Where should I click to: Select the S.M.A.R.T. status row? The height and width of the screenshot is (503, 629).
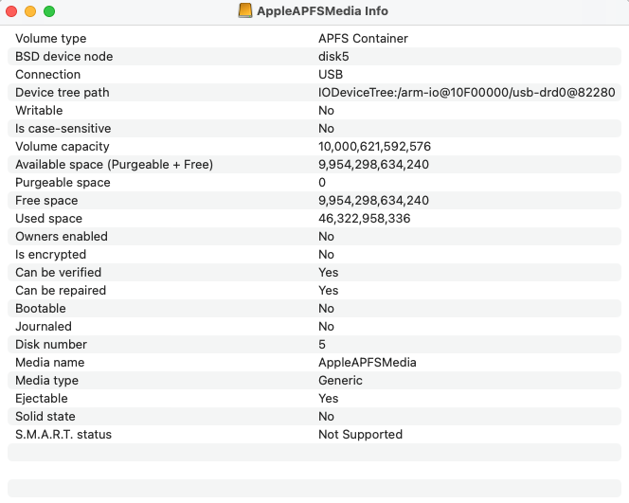[314, 435]
